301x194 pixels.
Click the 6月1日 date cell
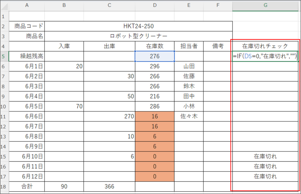pyautogui.click(x=27, y=66)
